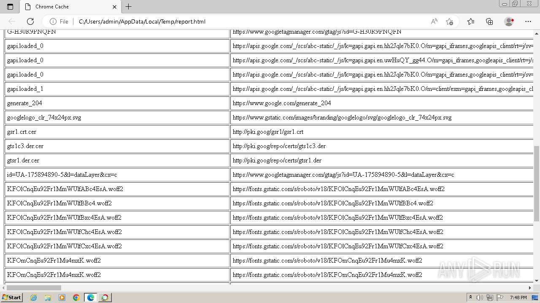
Task: Click fonts.gstatic URL for KFOlCnqEu92Fr1MmWUlfBBc4.woff2
Action: click(382, 203)
